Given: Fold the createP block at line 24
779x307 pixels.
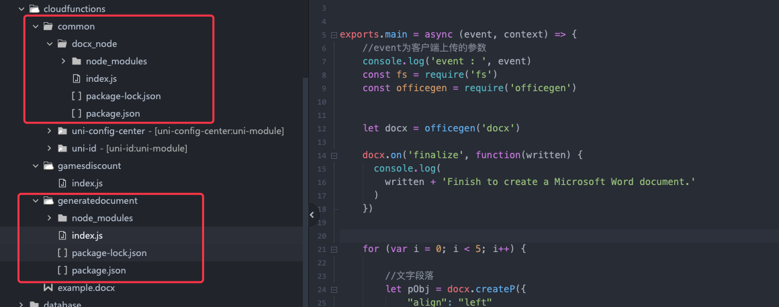Looking at the screenshot, I should point(334,289).
